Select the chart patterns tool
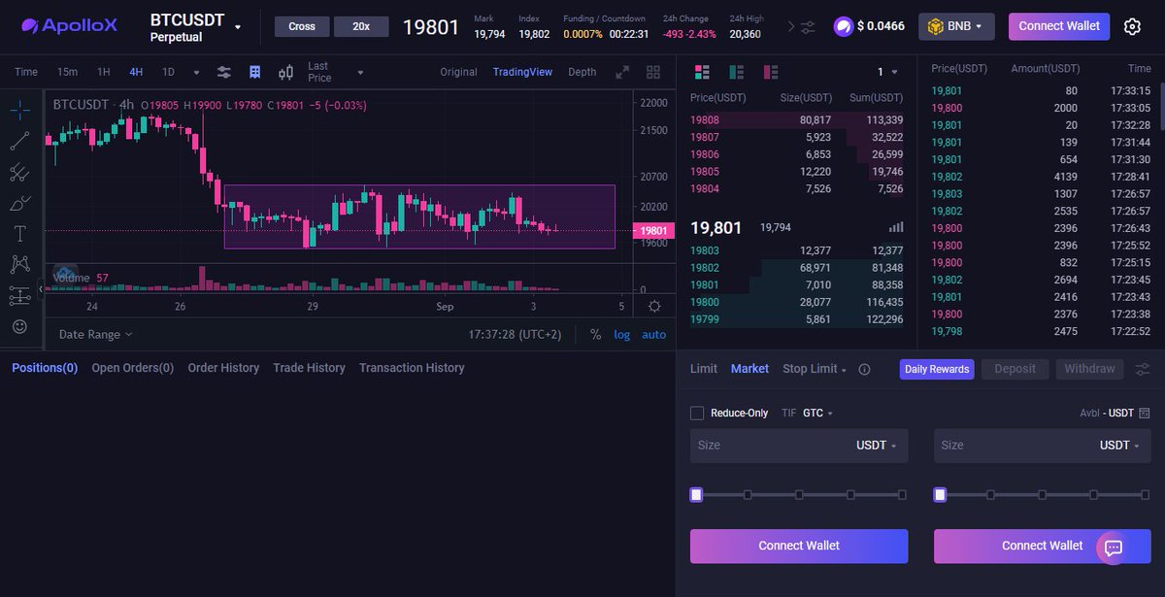1165x597 pixels. 19,264
